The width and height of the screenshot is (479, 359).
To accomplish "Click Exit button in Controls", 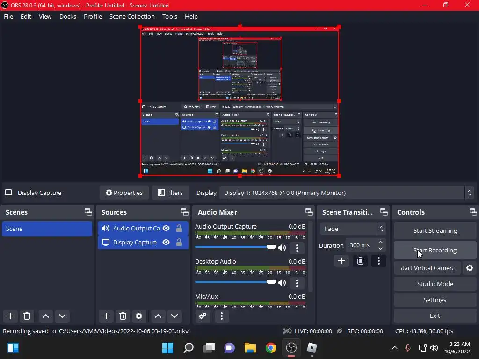I will click(x=435, y=316).
